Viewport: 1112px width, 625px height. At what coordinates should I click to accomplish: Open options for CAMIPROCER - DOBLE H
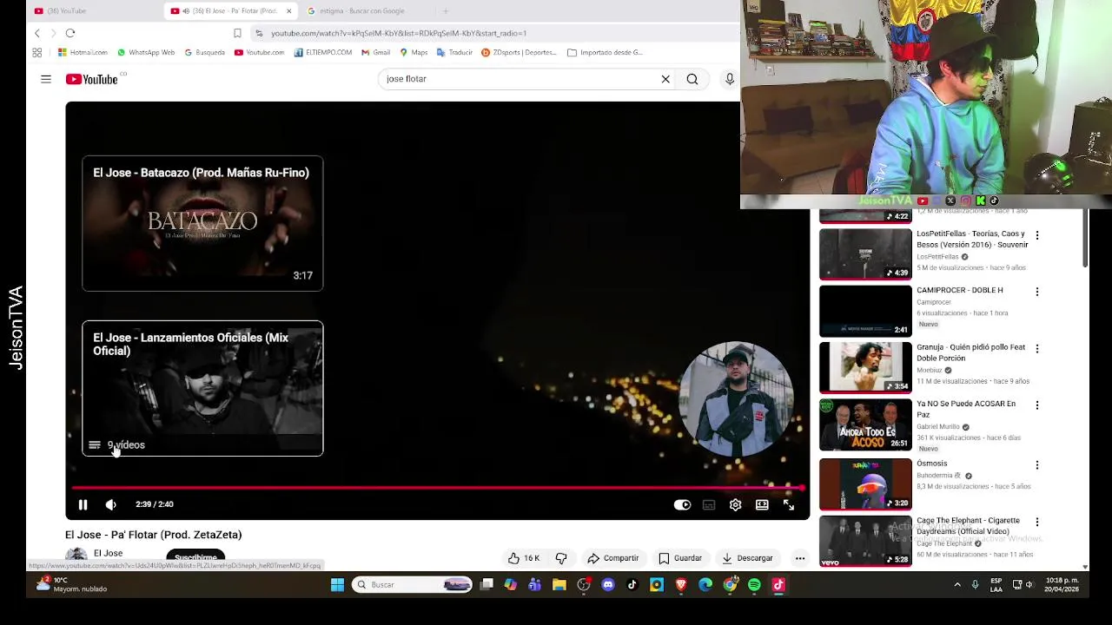(x=1036, y=292)
